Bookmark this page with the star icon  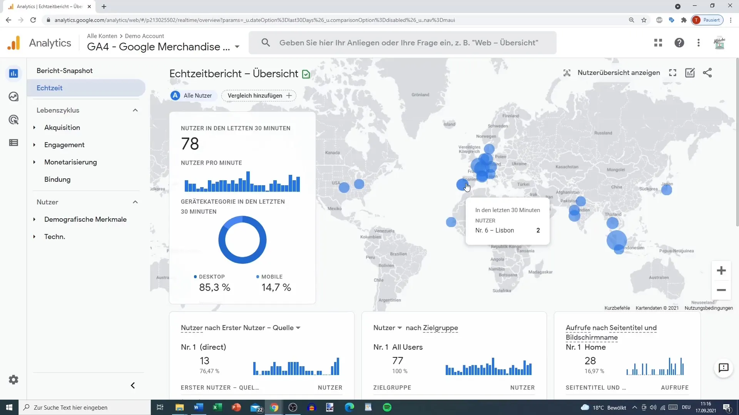644,20
